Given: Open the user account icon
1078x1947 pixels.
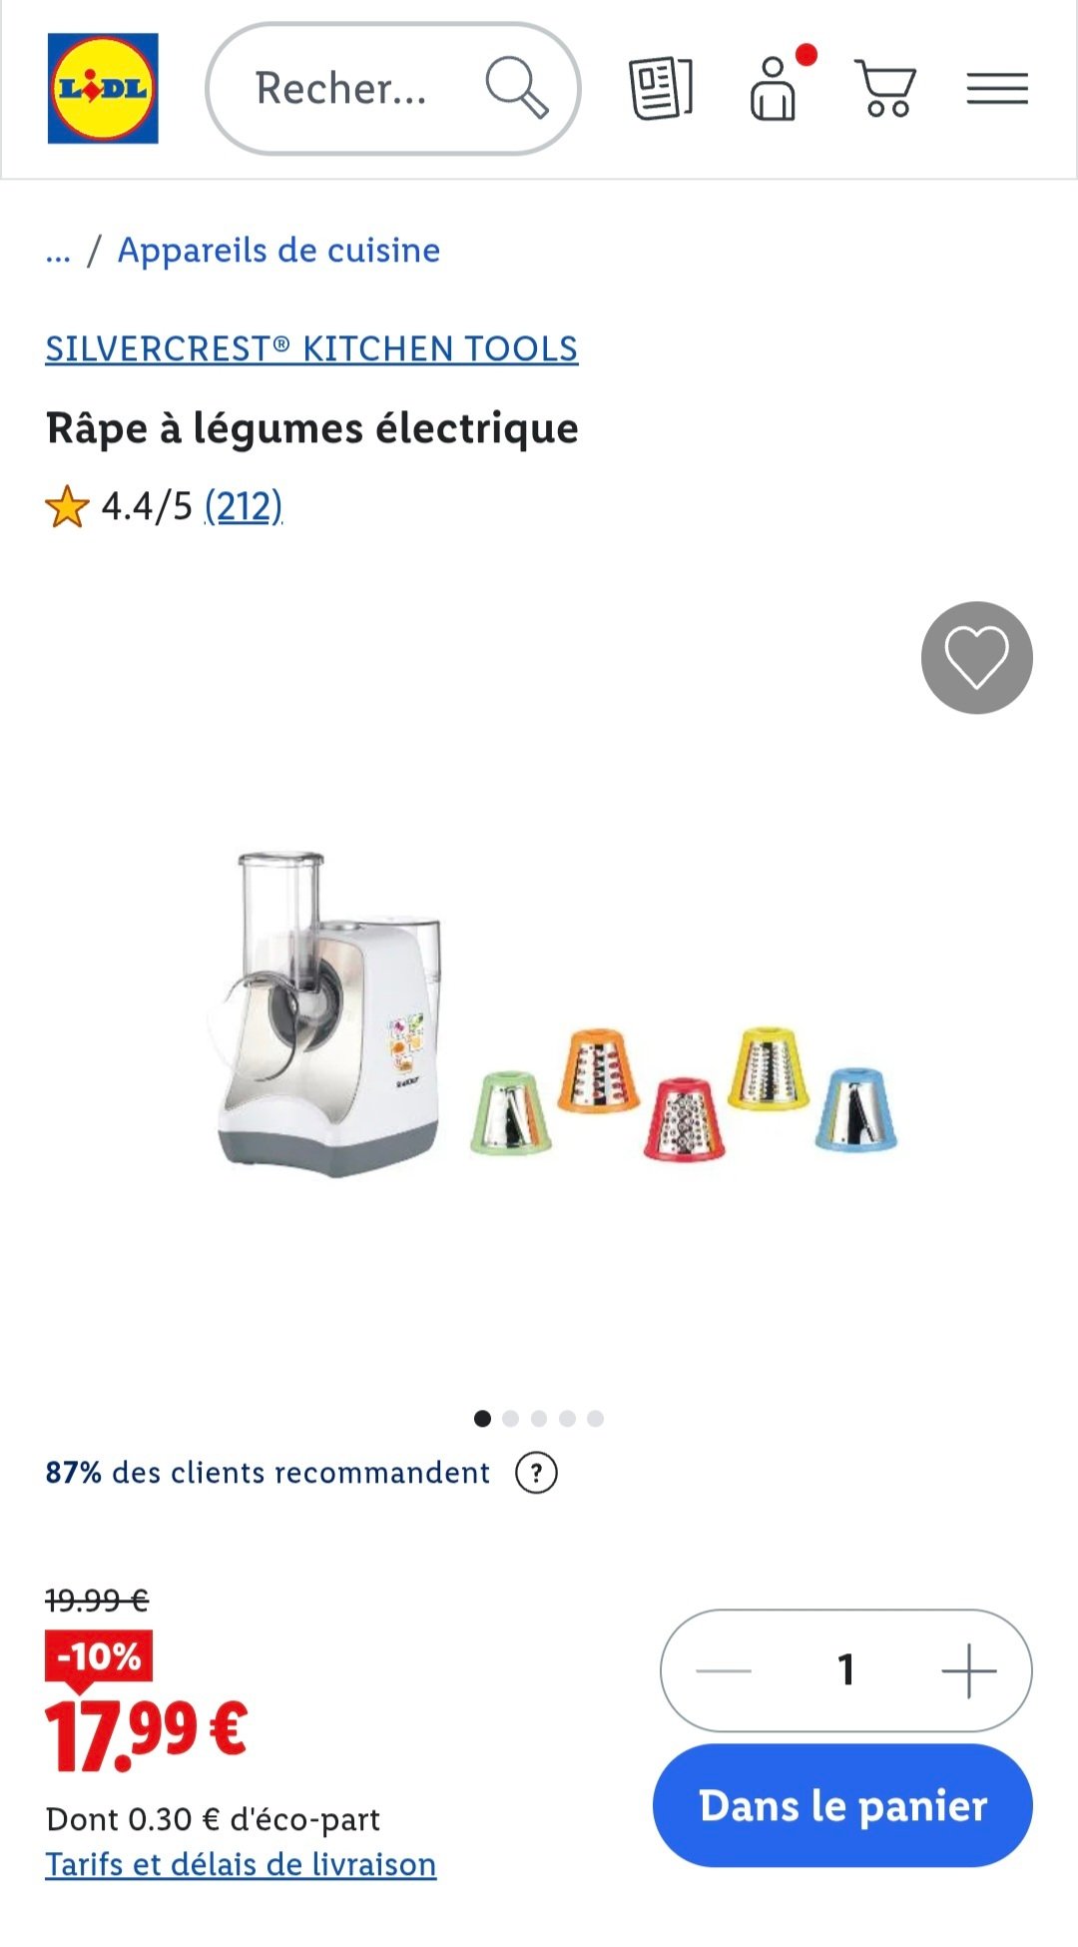Looking at the screenshot, I should pyautogui.click(x=774, y=90).
